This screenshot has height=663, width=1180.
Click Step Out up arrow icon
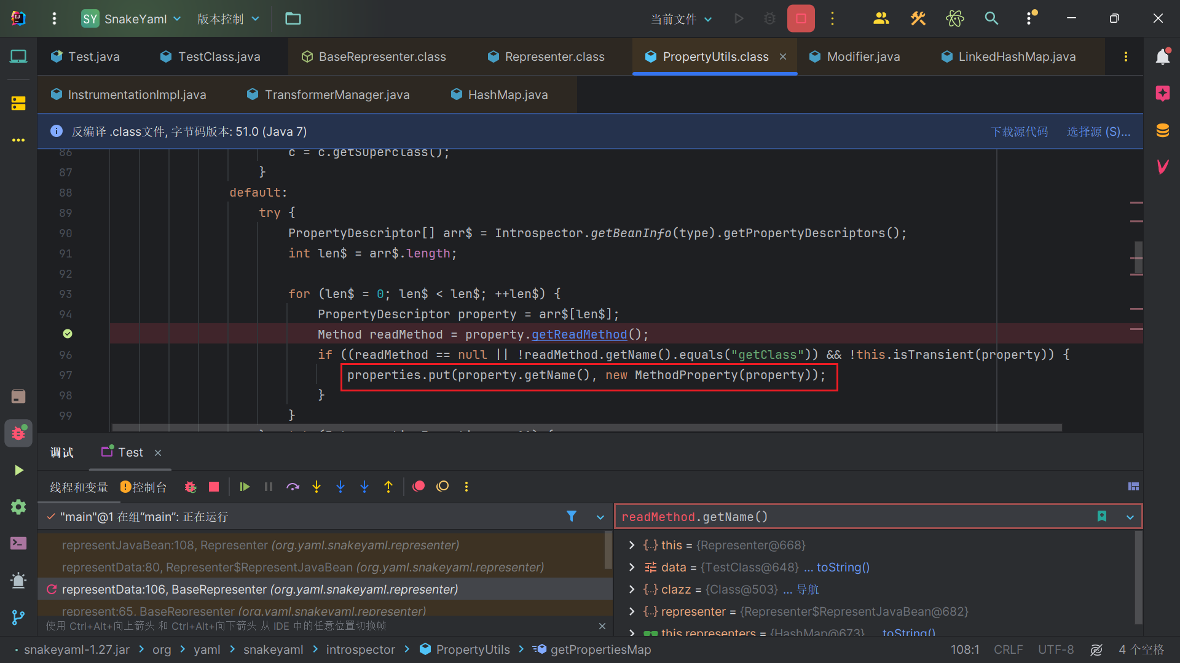[x=388, y=487]
